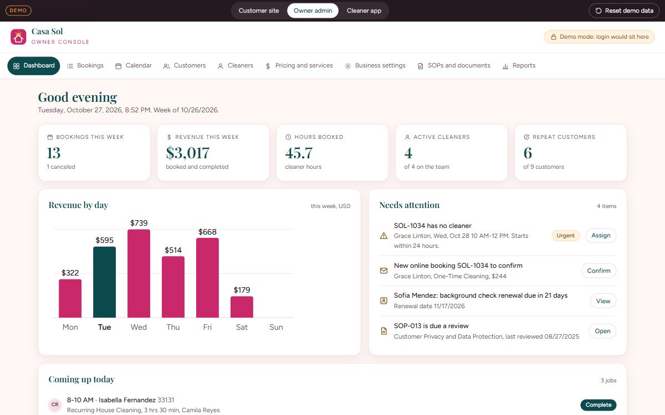Click the Demo mode login notice
Screen dimensions: 665x415
599,37
